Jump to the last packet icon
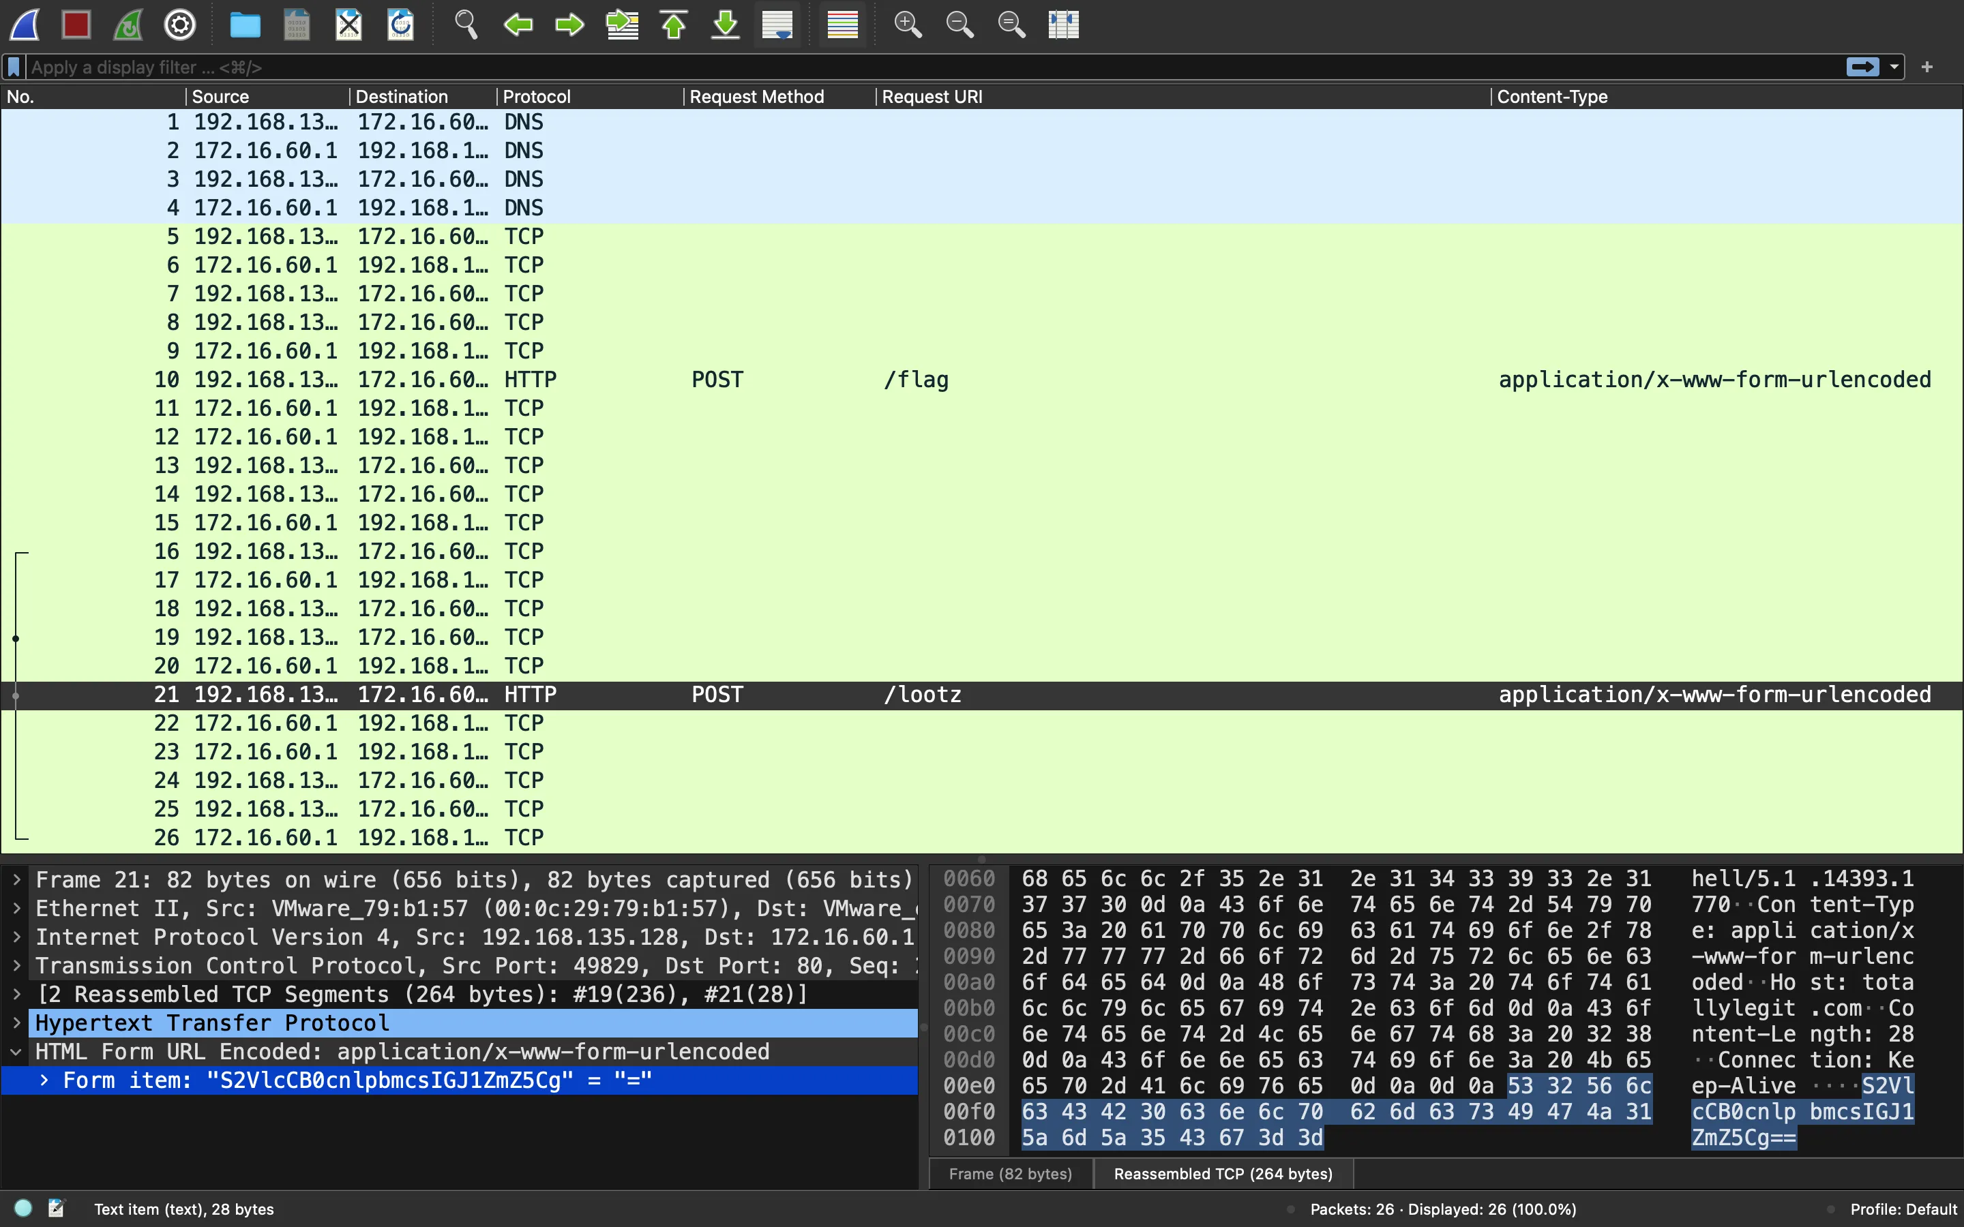Image resolution: width=1964 pixels, height=1227 pixels. [x=726, y=25]
